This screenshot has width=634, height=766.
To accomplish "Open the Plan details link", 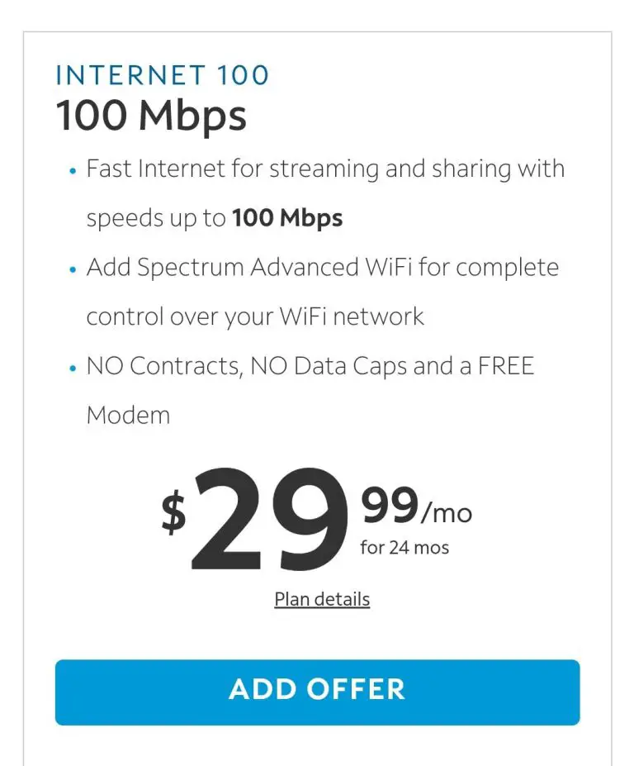I will point(321,598).
